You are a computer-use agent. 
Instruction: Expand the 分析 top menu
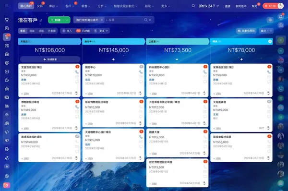pyautogui.click(x=102, y=6)
